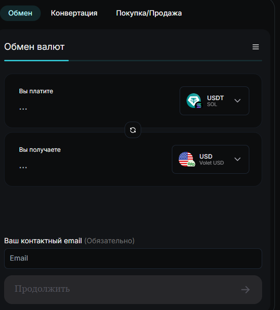Open the Покупка/Продажа tab
Viewport: 280px width, 310px height.
click(149, 13)
